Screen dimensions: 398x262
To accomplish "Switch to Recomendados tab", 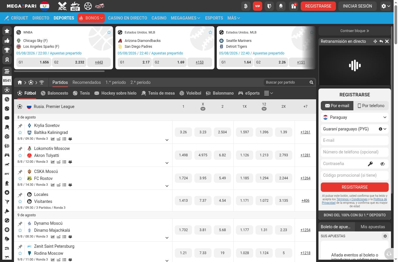I will (87, 82).
